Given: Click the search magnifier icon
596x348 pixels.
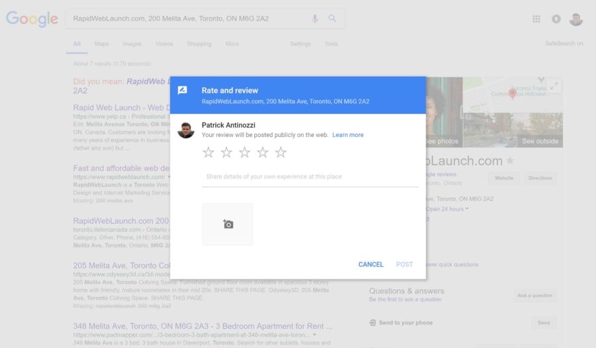Looking at the screenshot, I should click(x=332, y=19).
